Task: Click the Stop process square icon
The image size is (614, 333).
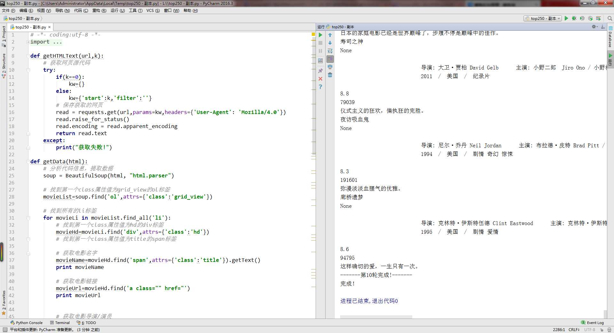Action: click(320, 43)
